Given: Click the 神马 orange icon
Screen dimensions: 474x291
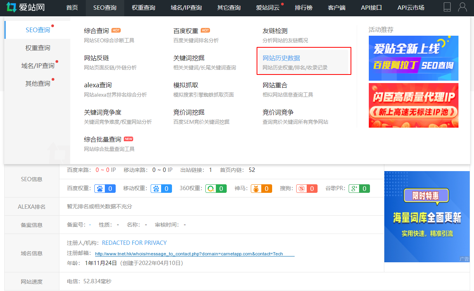Looking at the screenshot, I should tap(256, 189).
